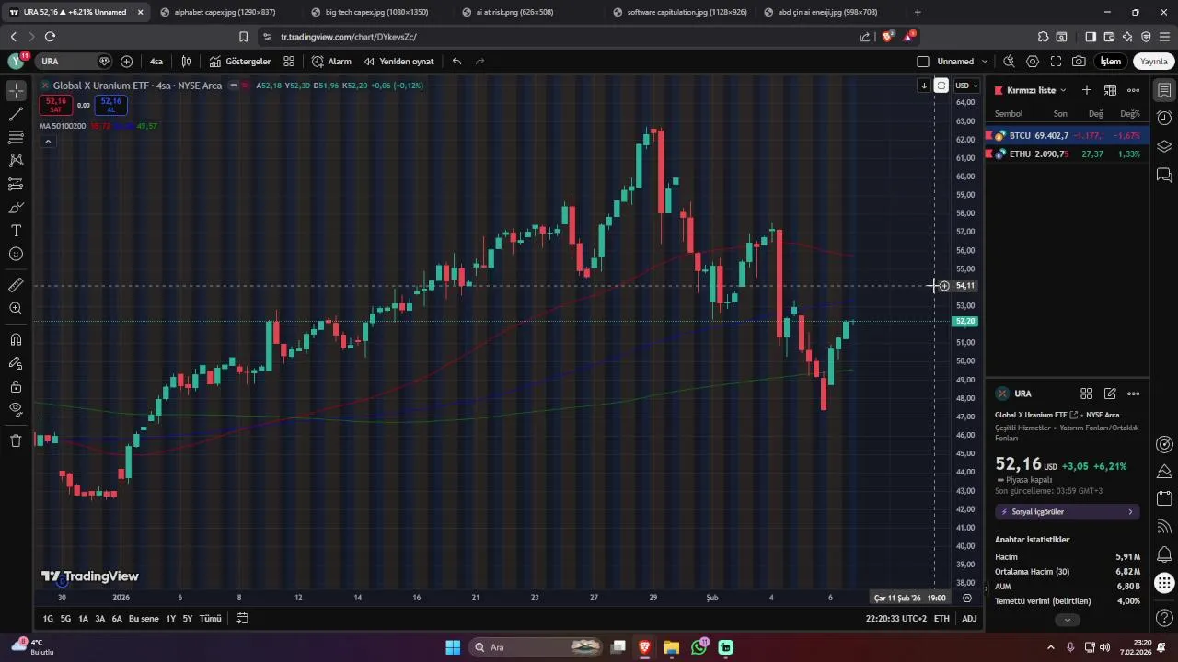
Task: Click the trash remove objects icon
Action: click(16, 440)
